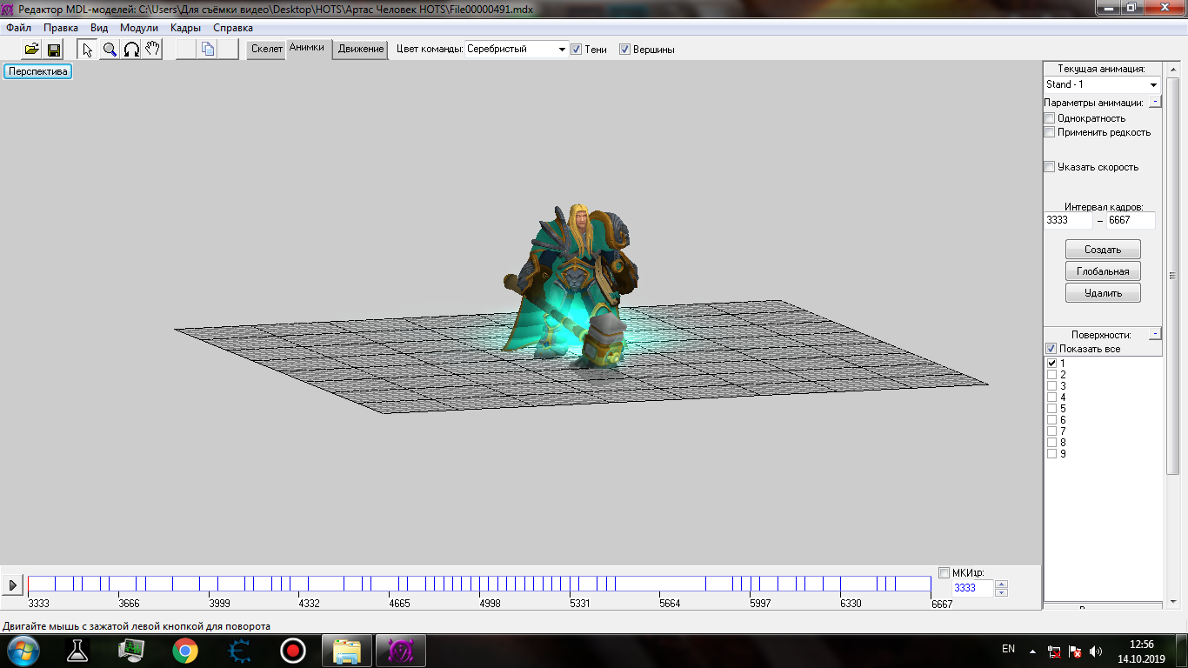1188x668 pixels.
Task: Uncheck the Вершины checkbox
Action: (624, 50)
